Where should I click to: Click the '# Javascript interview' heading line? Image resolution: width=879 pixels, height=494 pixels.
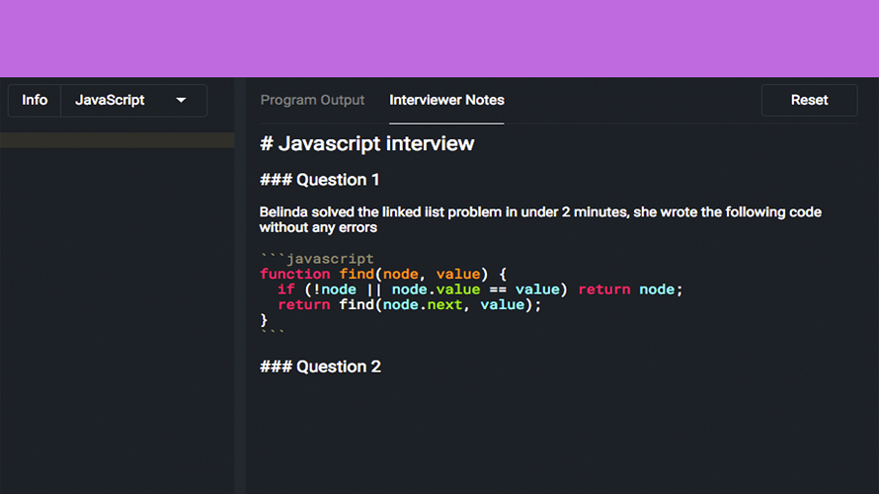pos(366,144)
